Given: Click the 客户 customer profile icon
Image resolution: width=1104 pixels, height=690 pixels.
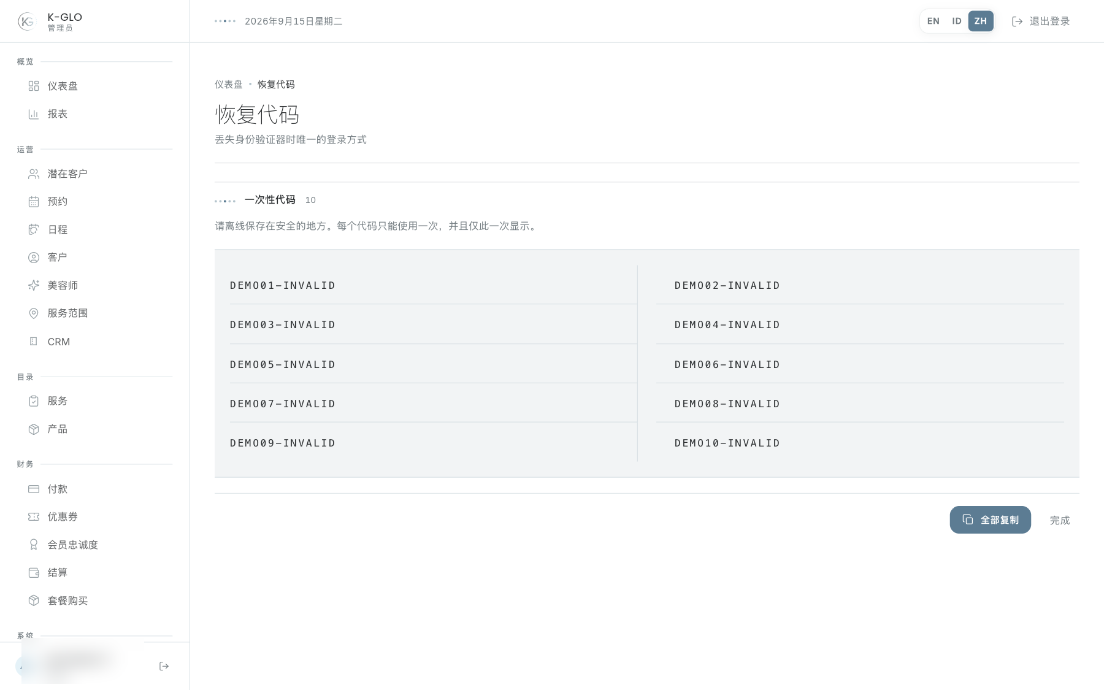Looking at the screenshot, I should point(34,258).
